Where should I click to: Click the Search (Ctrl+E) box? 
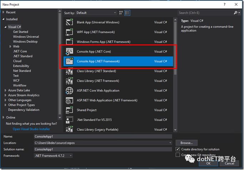pyautogui.click(x=205, y=13)
